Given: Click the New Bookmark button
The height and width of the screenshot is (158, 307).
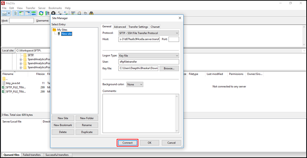Looking at the screenshot, I should [x=63, y=125].
